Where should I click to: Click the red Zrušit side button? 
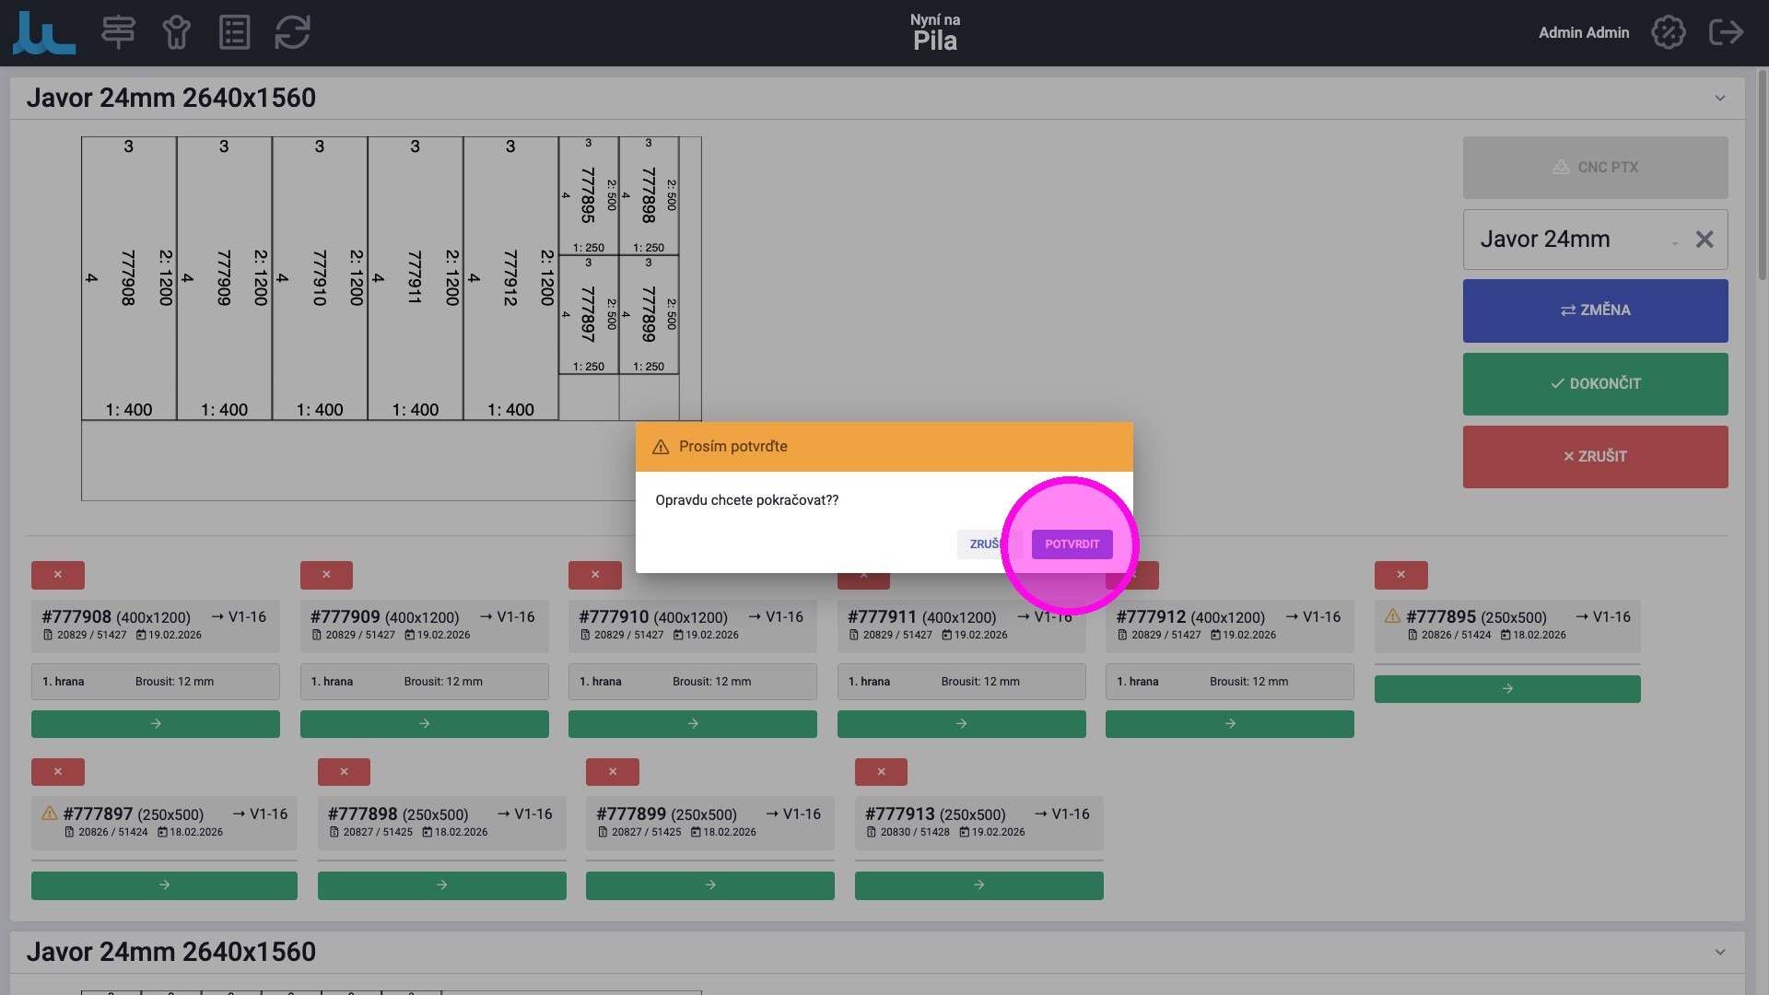[x=1595, y=457]
